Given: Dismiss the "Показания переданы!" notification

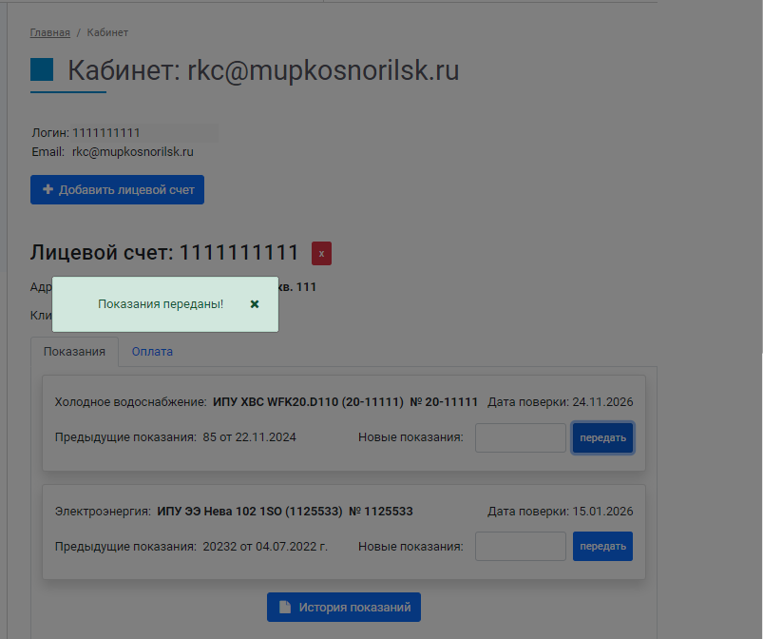Looking at the screenshot, I should click(255, 304).
